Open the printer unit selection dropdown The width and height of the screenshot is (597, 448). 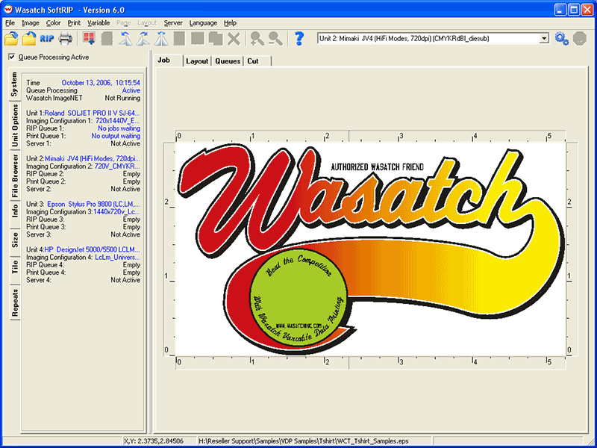[x=545, y=39]
